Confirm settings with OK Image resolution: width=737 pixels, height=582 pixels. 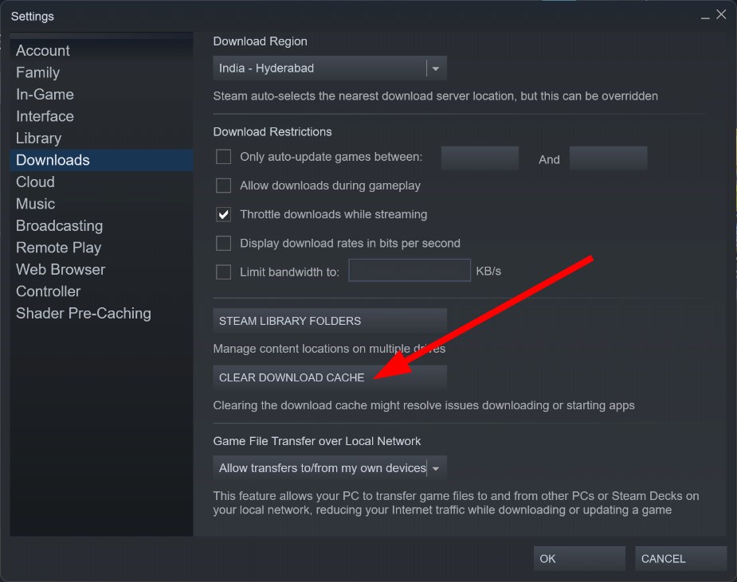(579, 559)
